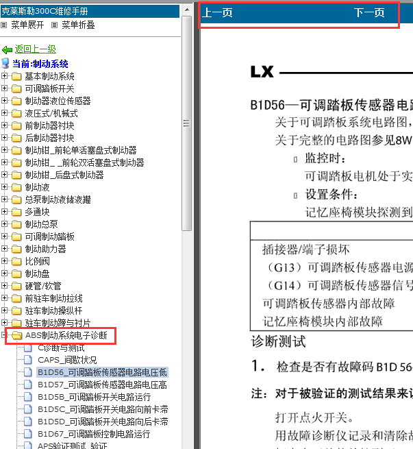Expand the 比例阀 tree node
Image resolution: width=413 pixels, height=449 pixels.
4,260
